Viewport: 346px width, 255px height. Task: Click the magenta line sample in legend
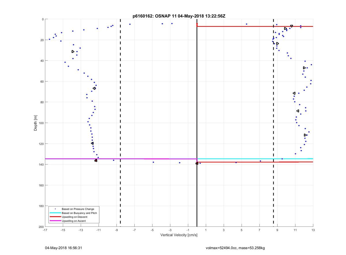pyautogui.click(x=55, y=221)
